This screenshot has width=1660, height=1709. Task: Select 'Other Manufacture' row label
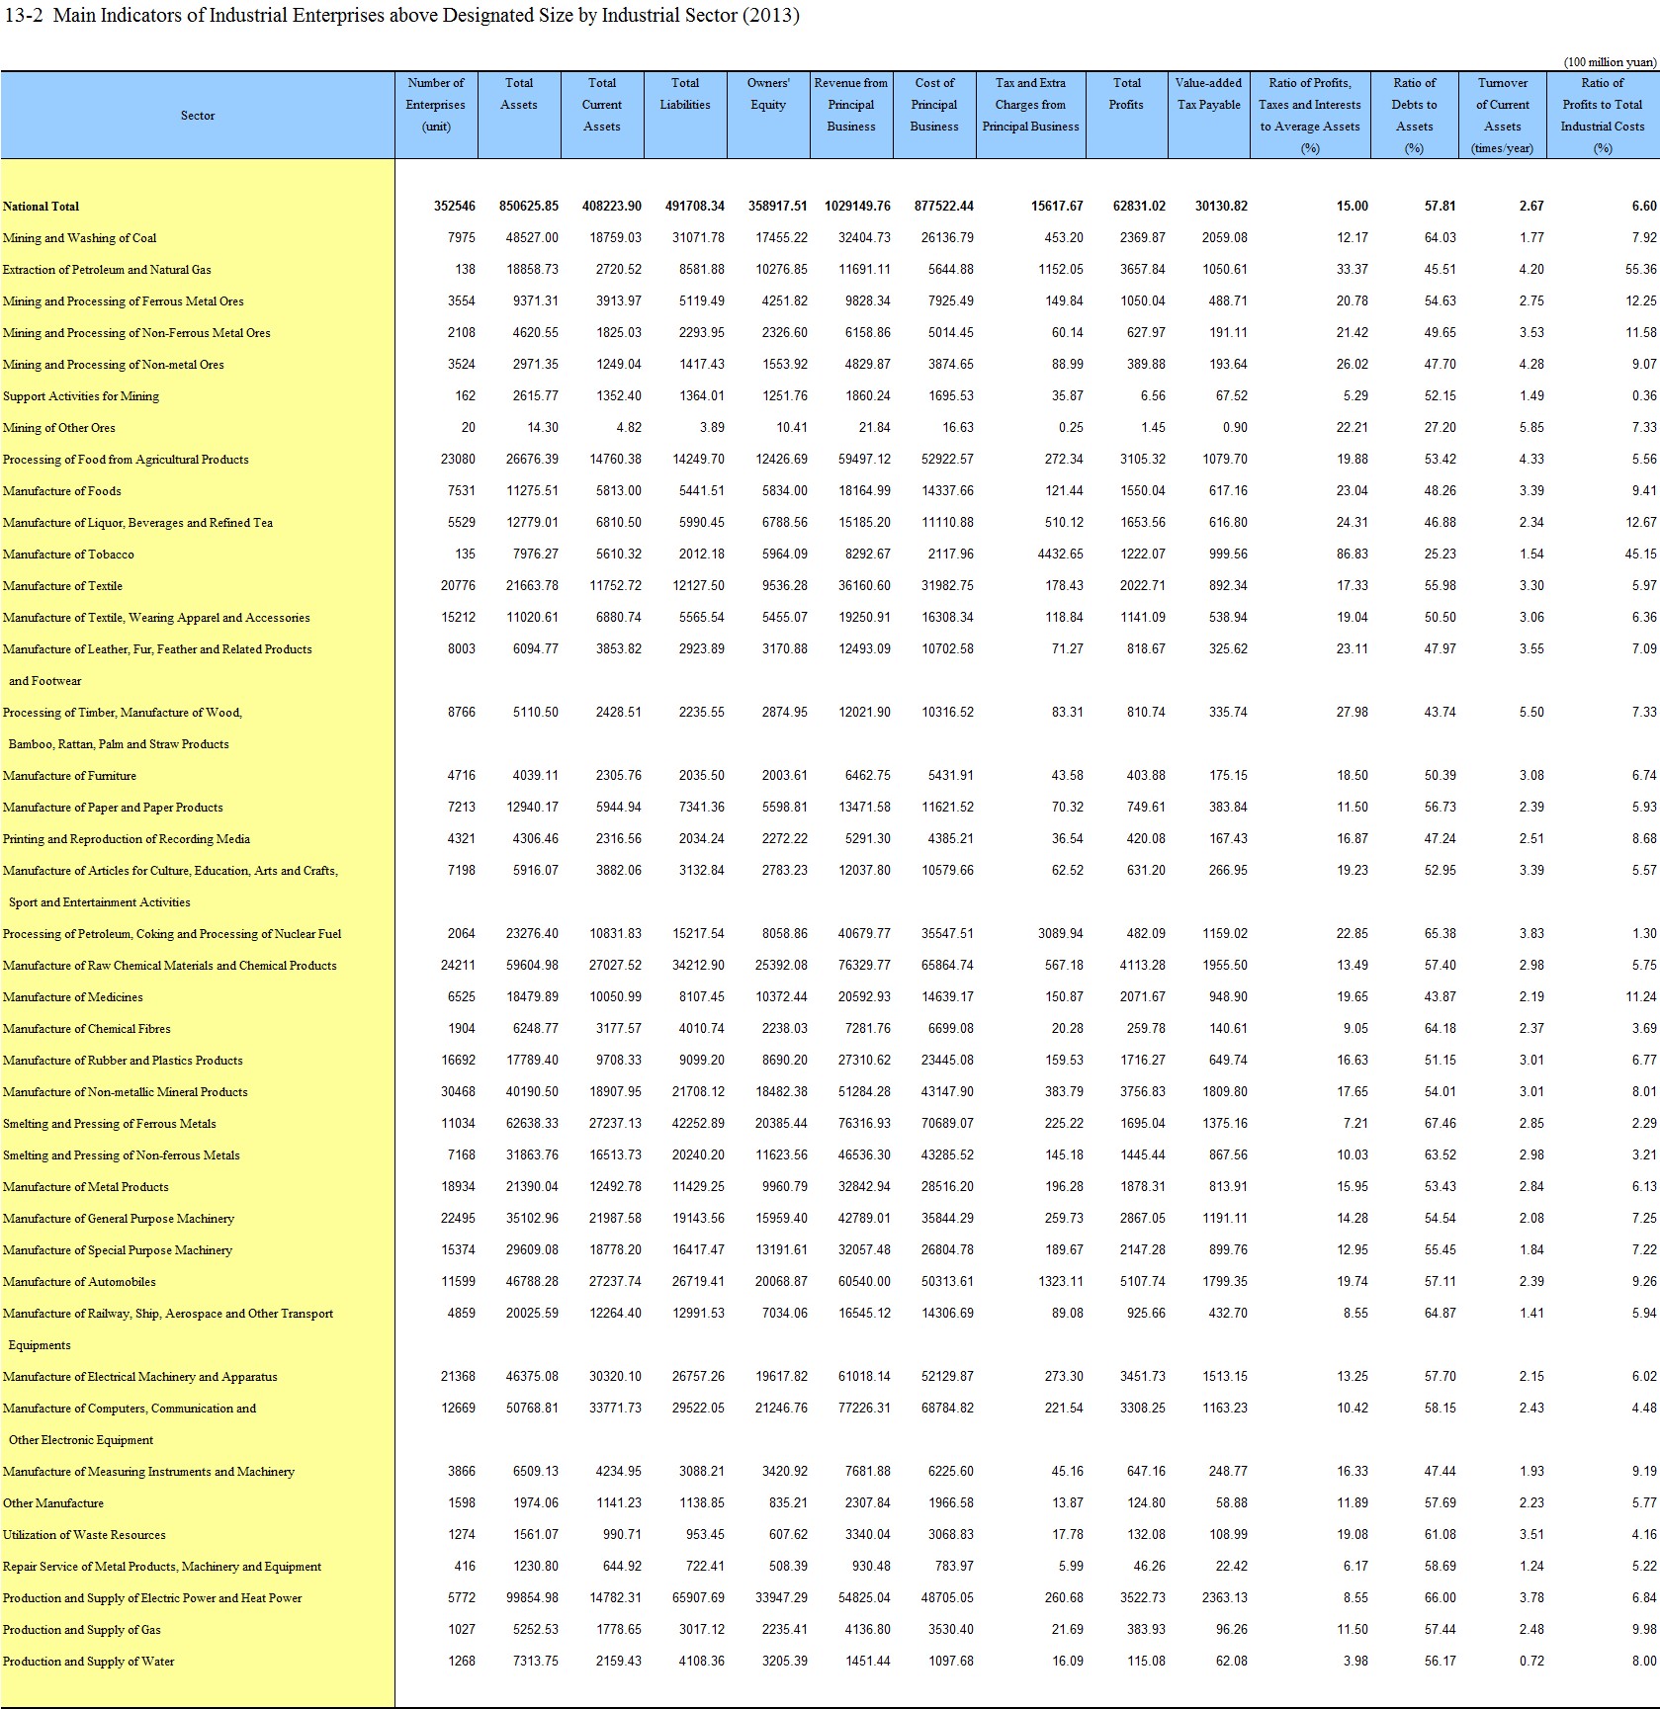52,1503
